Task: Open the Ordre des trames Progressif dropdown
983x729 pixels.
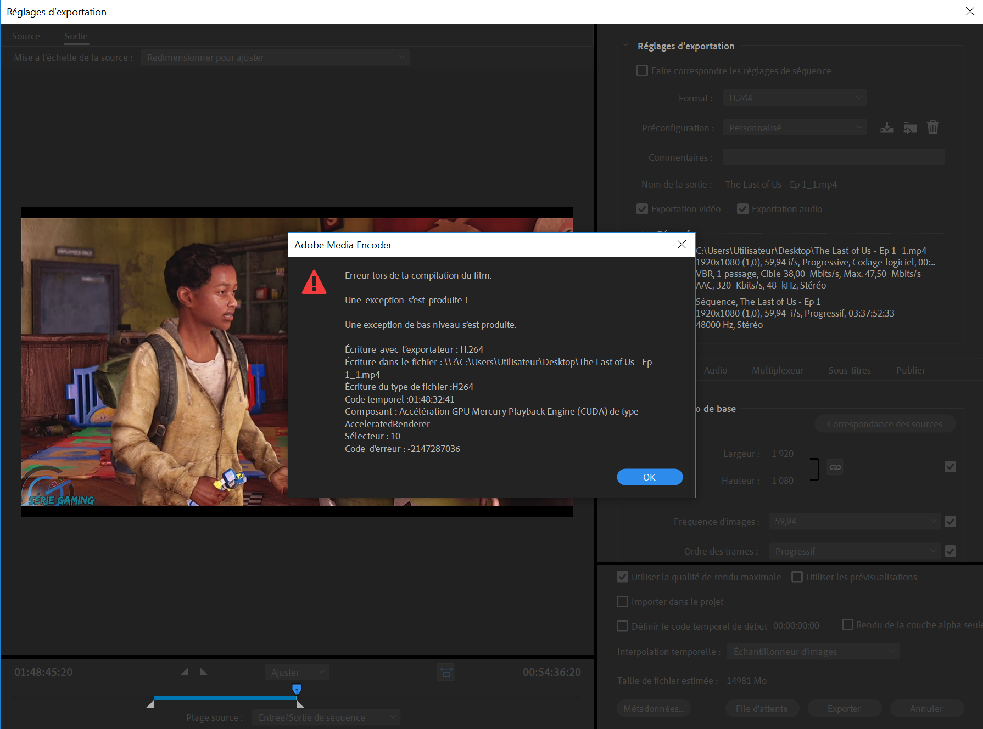Action: [x=854, y=551]
